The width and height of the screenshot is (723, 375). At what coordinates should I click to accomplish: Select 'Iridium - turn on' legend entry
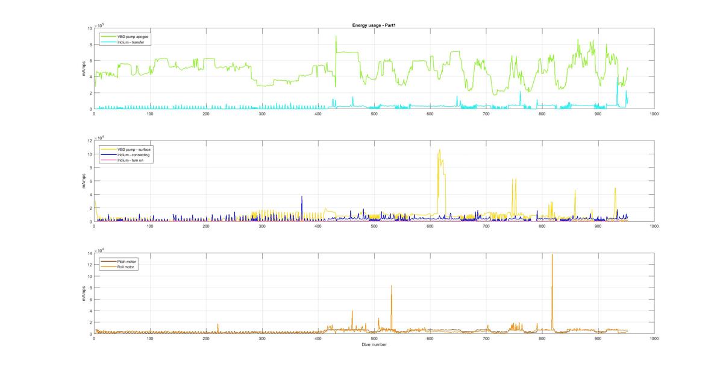131,160
